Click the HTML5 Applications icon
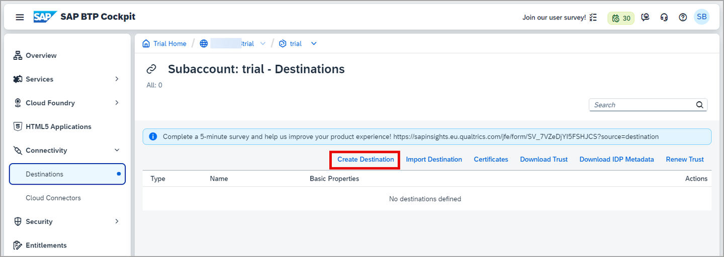 pos(18,126)
